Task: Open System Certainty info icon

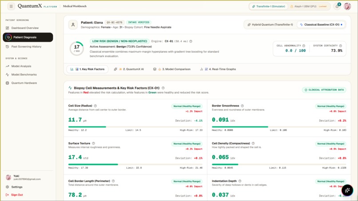Action: 340,46
